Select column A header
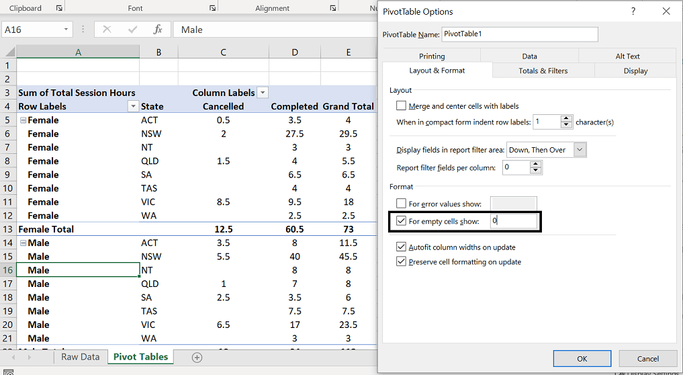 click(x=78, y=52)
